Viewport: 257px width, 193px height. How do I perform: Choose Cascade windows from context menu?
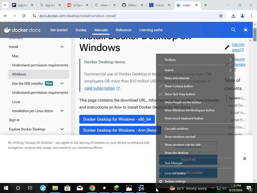[195, 129]
